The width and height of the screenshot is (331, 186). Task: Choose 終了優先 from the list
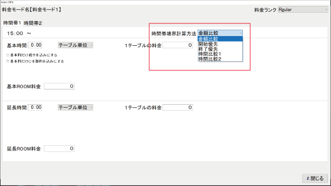[x=220, y=49]
